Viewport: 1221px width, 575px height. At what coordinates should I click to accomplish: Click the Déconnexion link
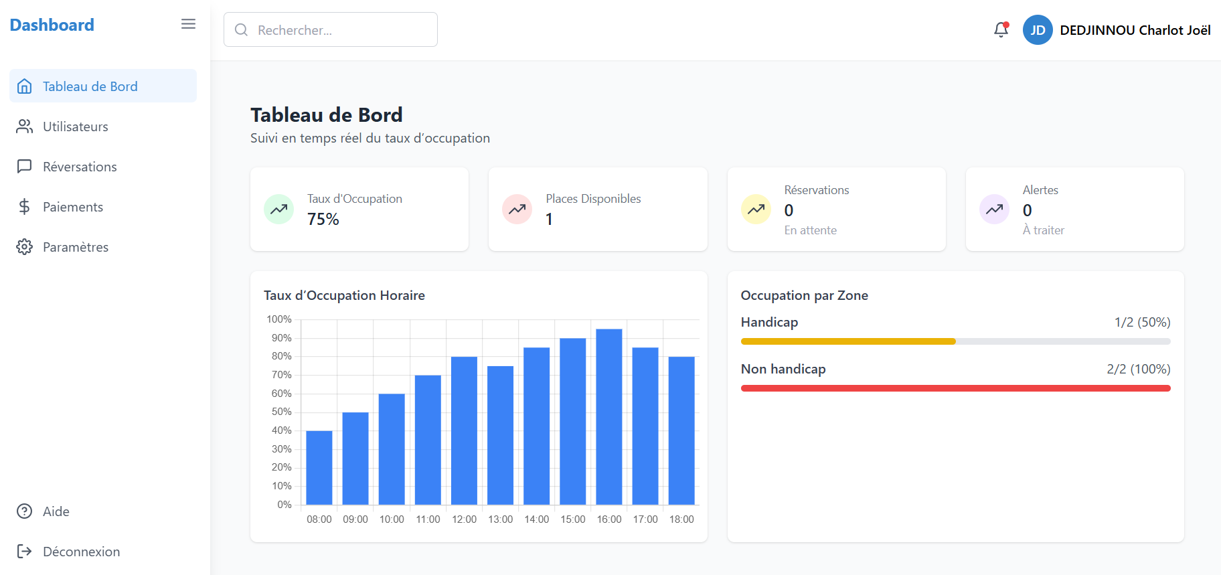tap(81, 551)
